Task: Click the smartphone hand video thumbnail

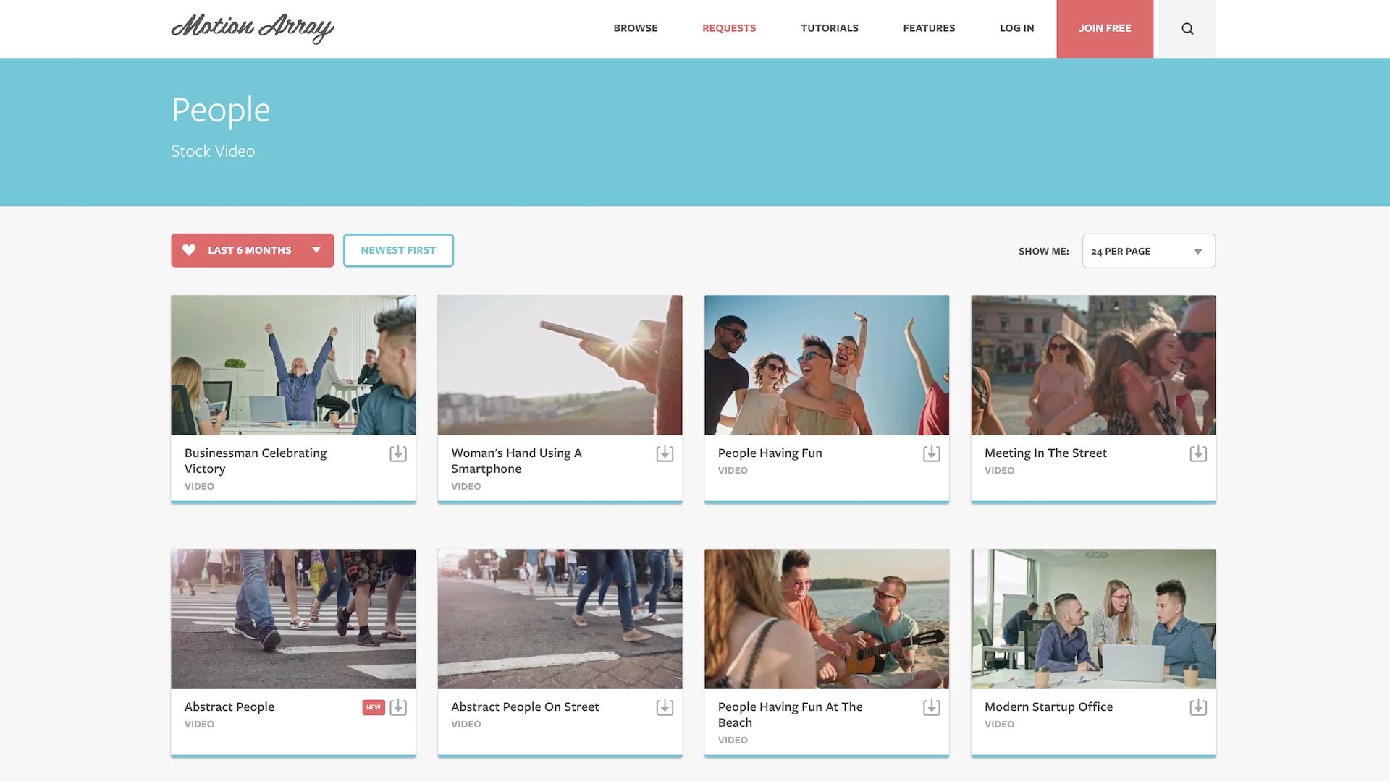Action: click(x=560, y=365)
